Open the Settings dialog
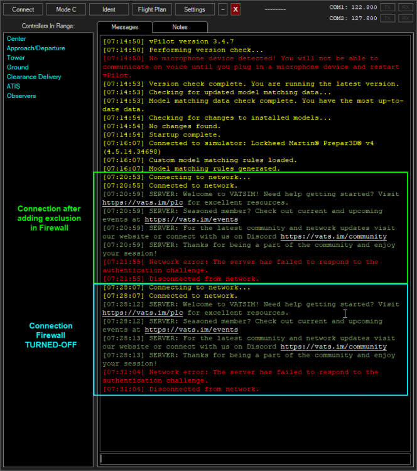The image size is (417, 471). click(194, 9)
